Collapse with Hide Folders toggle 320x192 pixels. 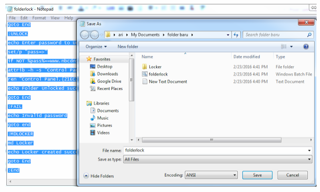pos(99,176)
